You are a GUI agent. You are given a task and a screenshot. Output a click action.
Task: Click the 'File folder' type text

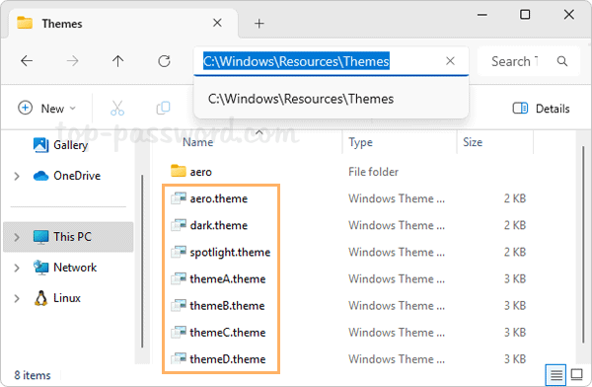tap(373, 172)
